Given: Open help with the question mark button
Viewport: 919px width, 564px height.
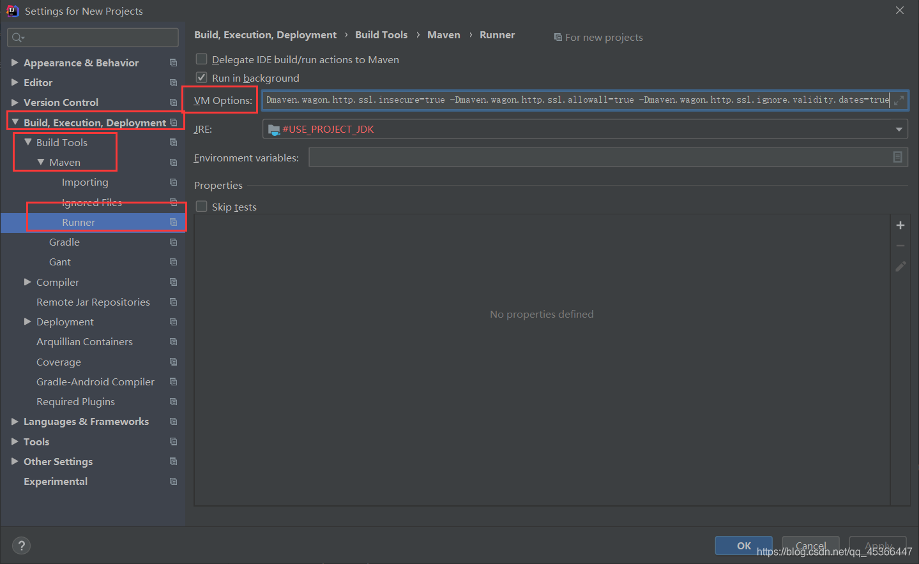Looking at the screenshot, I should click(x=21, y=545).
